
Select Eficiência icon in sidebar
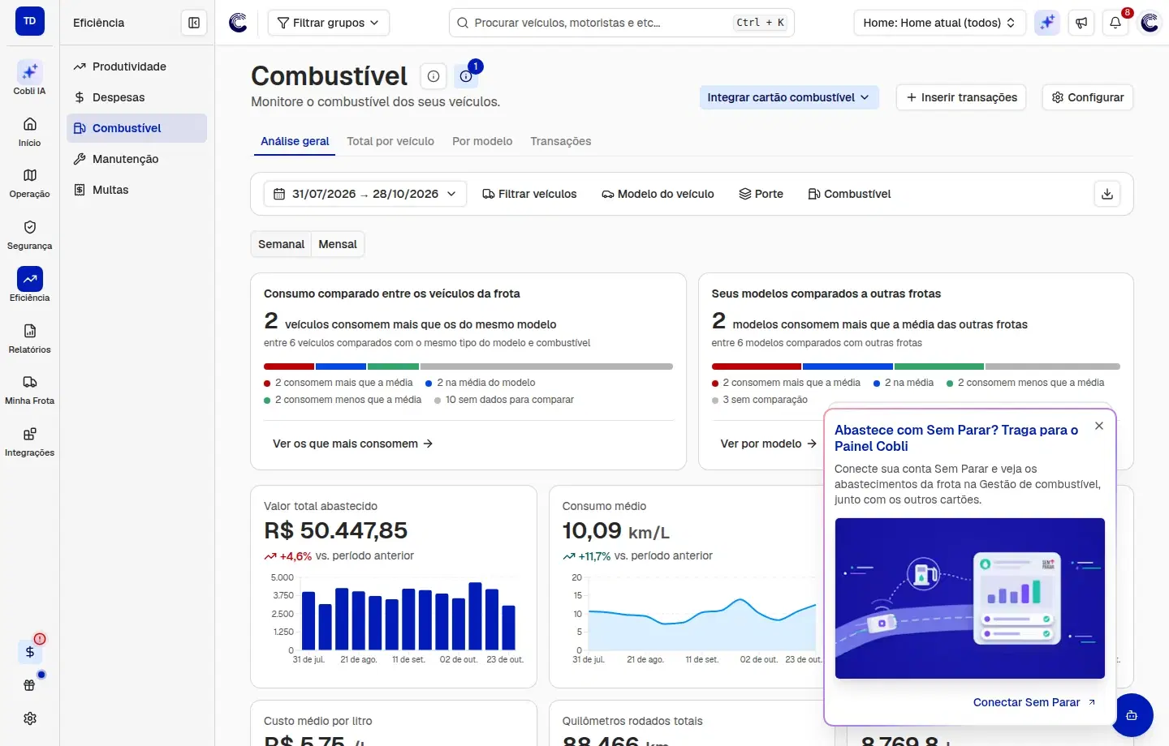(29, 279)
